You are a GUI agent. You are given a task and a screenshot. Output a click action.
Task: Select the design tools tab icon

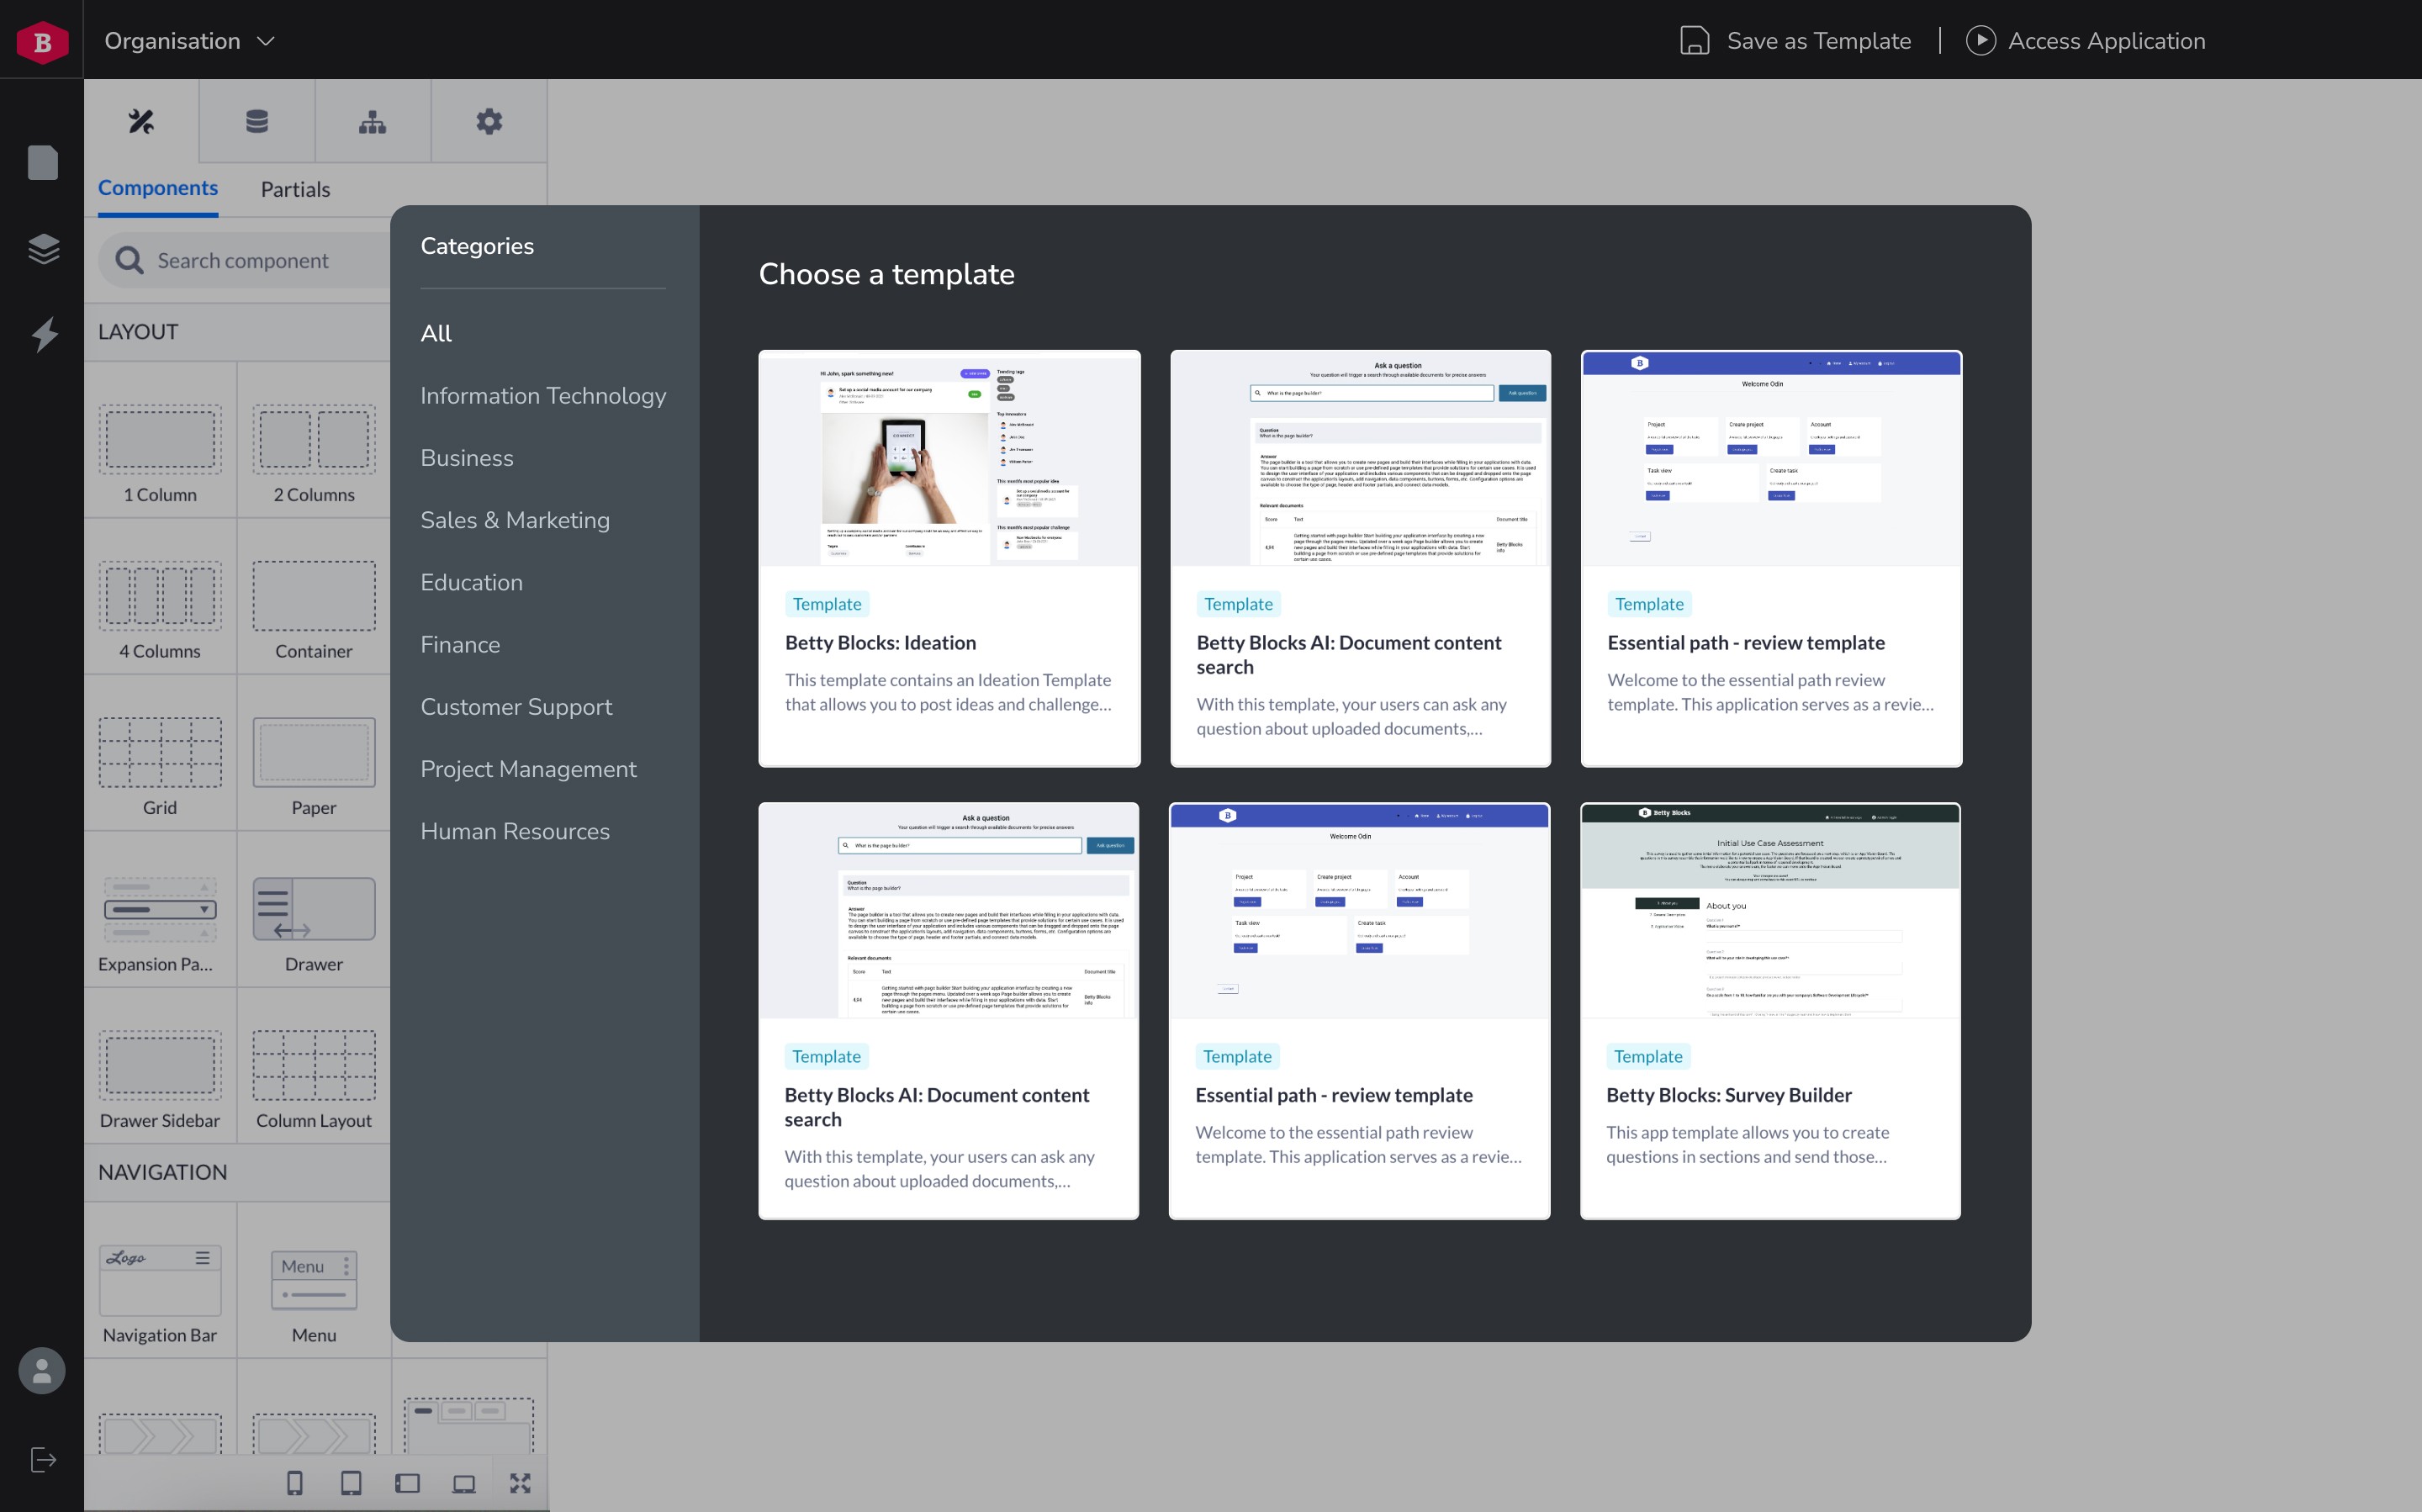point(141,122)
